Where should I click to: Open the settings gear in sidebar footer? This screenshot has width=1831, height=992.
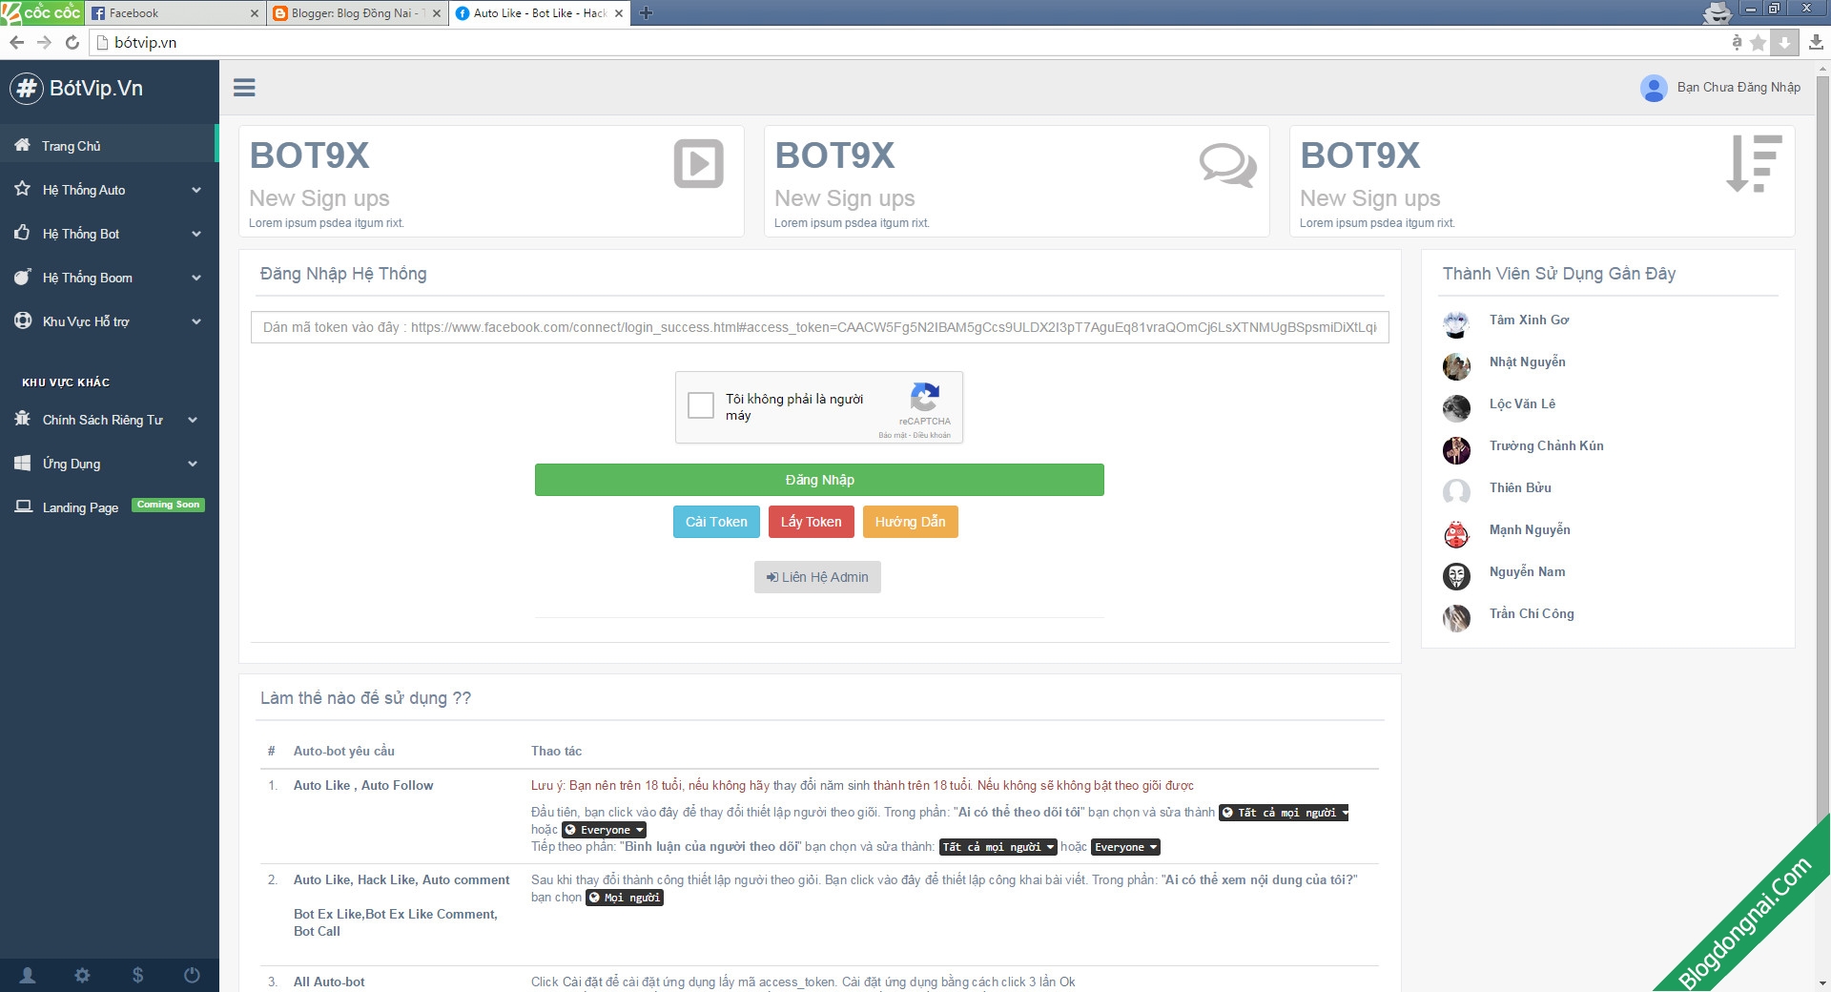[x=83, y=975]
